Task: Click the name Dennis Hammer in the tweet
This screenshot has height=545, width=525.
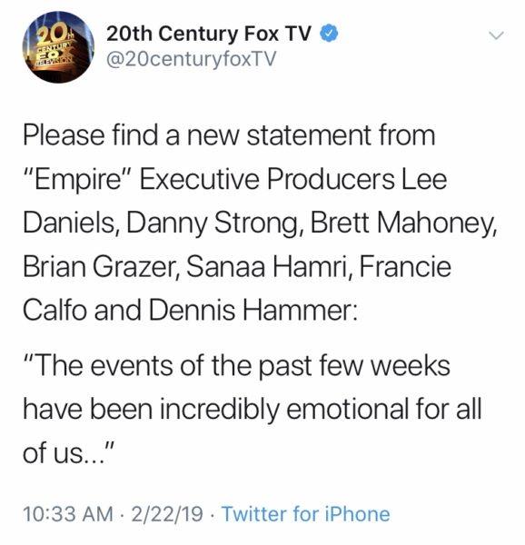Action: click(x=253, y=311)
